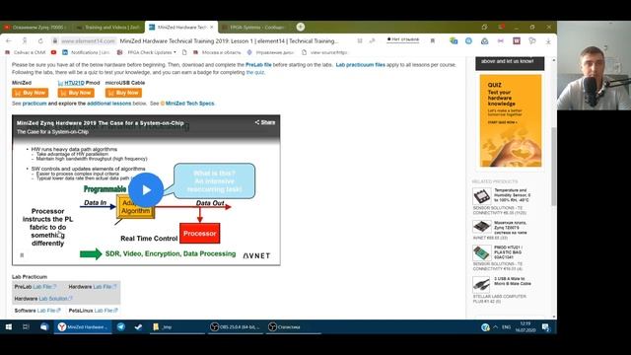631x355 pixels.
Task: Open the ENG language indicator in the tray
Action: pos(506,327)
